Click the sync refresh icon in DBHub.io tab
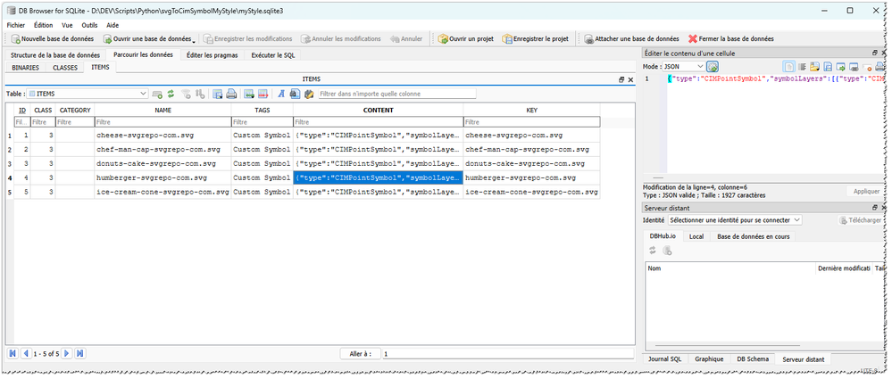 (x=653, y=250)
